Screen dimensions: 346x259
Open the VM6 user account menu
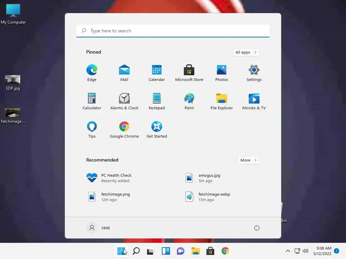98,228
